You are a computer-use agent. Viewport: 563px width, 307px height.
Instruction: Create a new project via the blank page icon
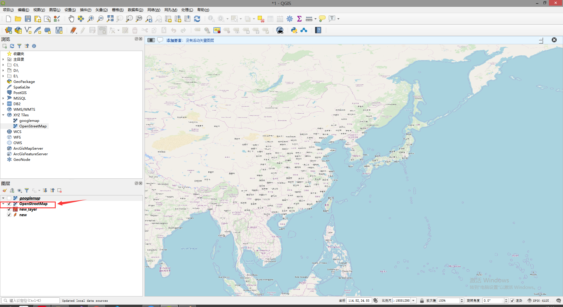pos(9,19)
